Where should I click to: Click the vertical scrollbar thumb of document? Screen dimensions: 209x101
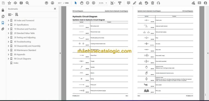click(205, 94)
